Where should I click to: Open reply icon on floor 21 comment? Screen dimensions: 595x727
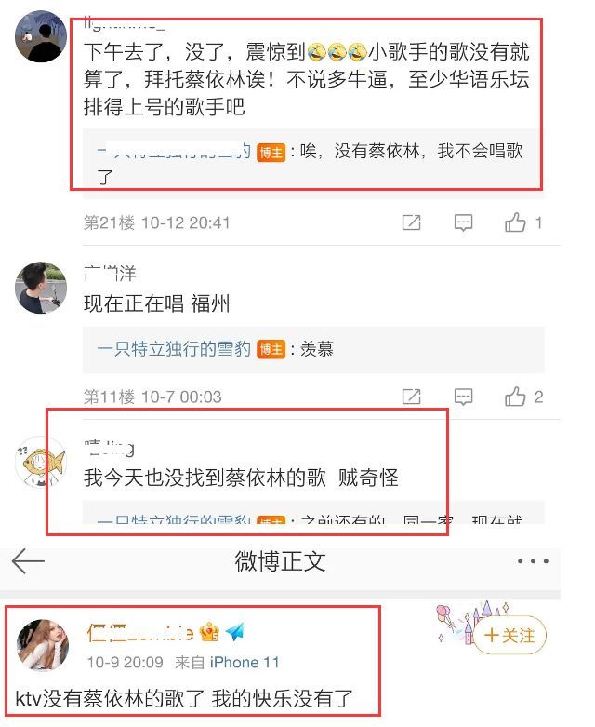(x=463, y=222)
